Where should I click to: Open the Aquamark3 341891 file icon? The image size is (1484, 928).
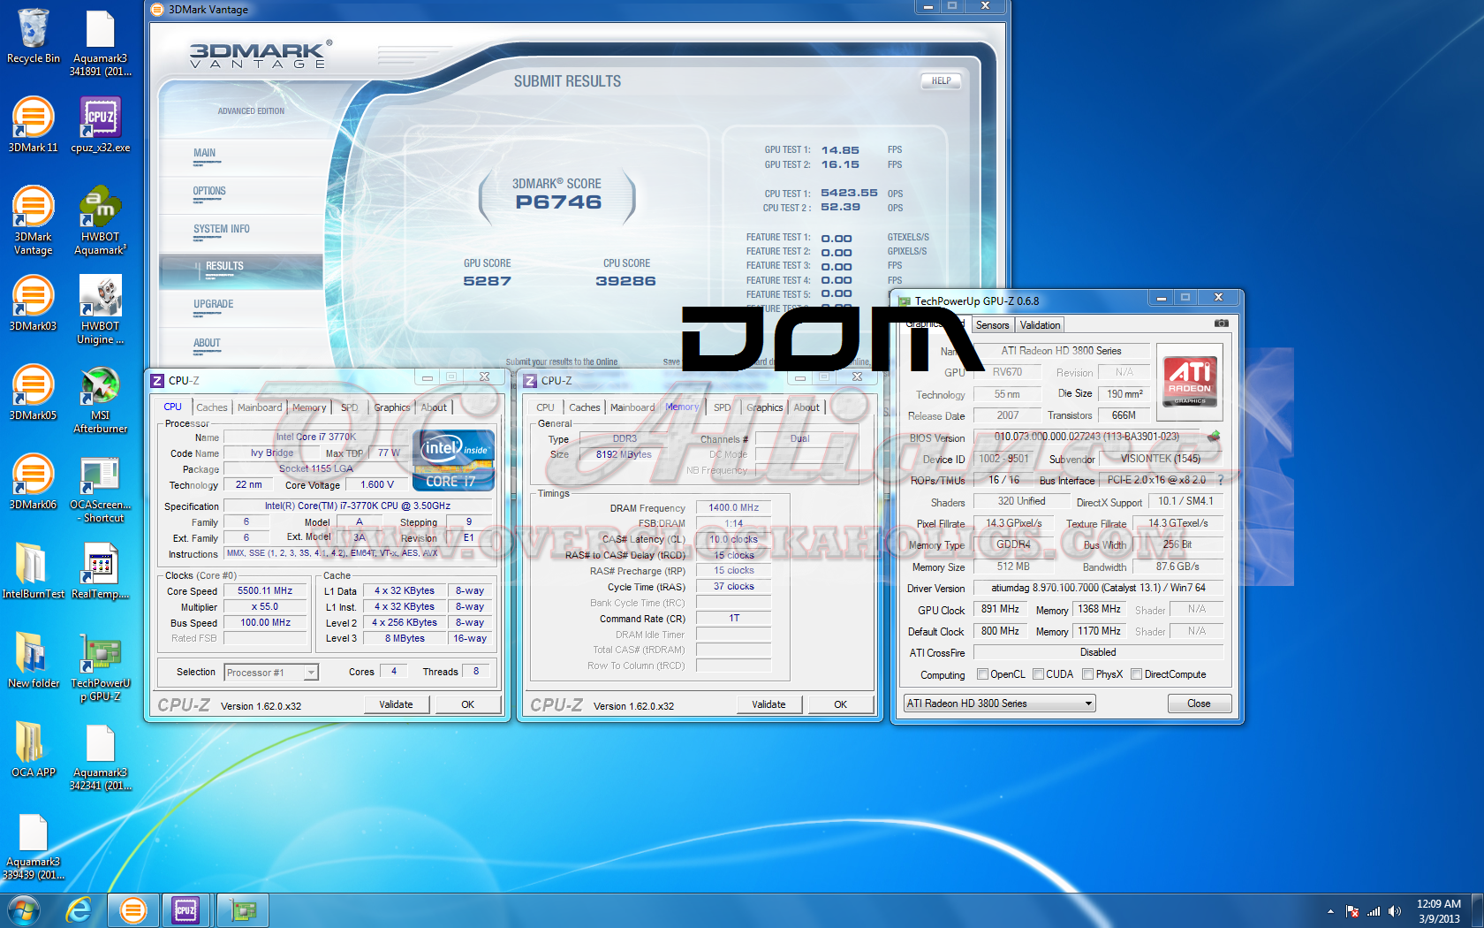[100, 42]
